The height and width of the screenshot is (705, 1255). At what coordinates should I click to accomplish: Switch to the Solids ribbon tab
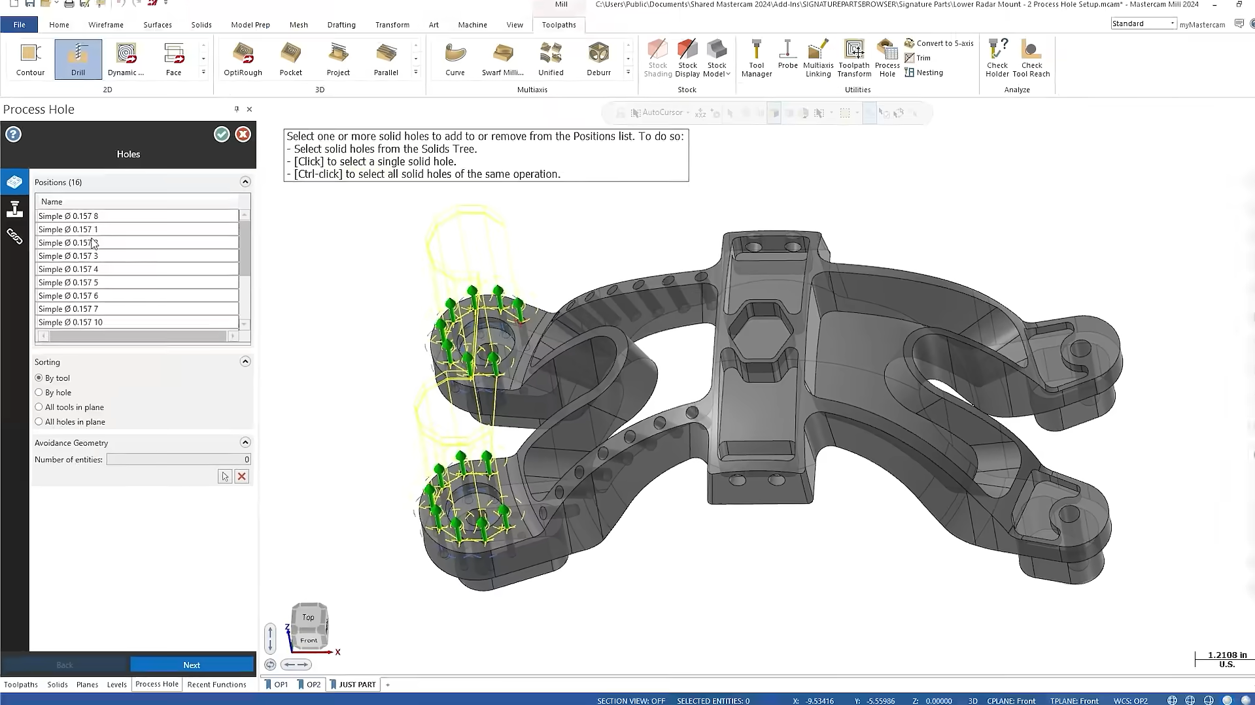201,25
